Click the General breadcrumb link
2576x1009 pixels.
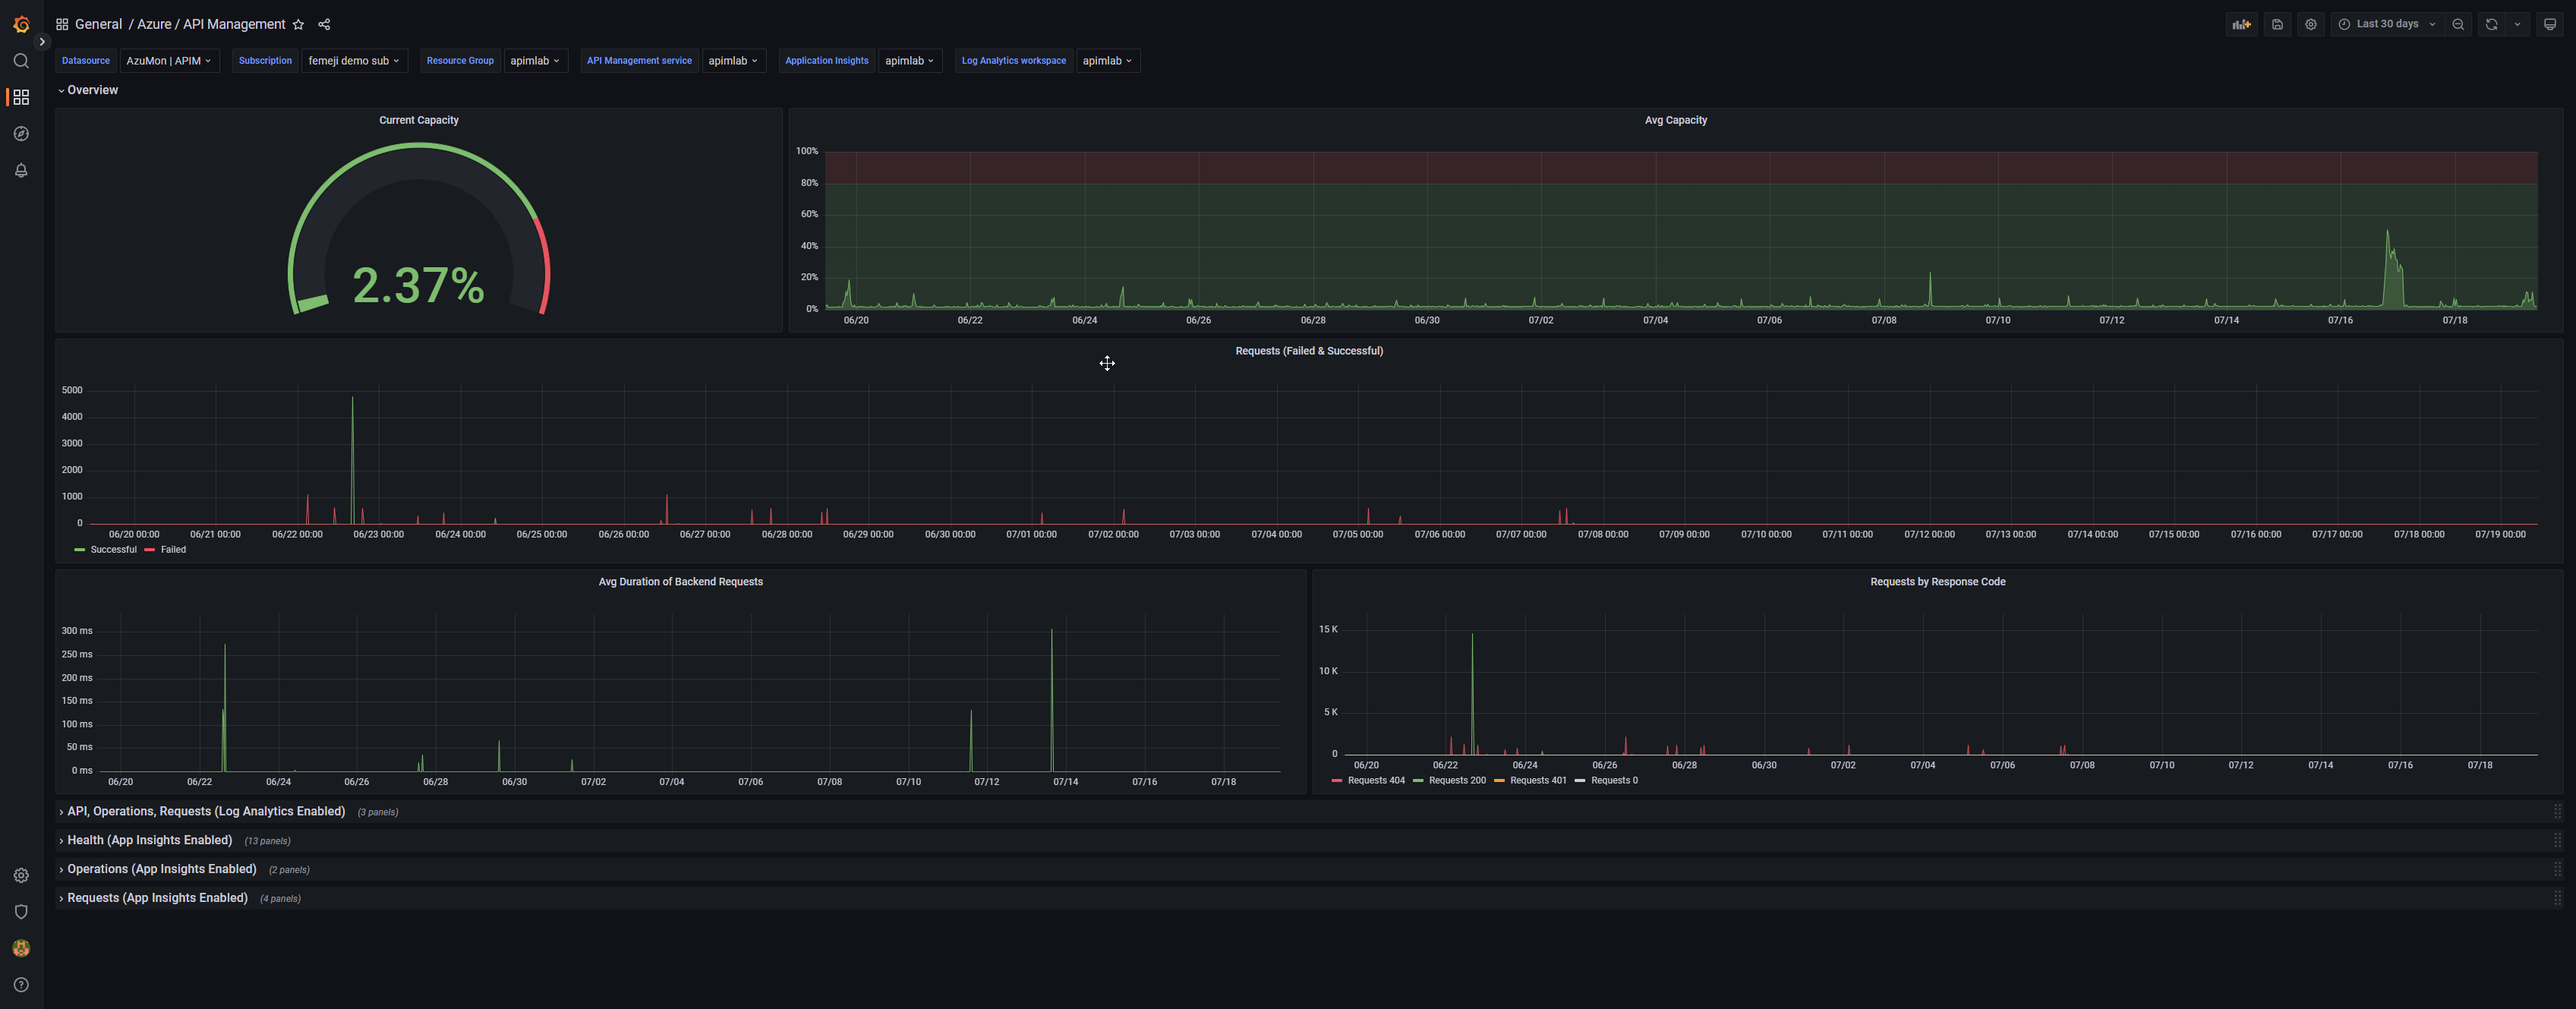click(98, 24)
